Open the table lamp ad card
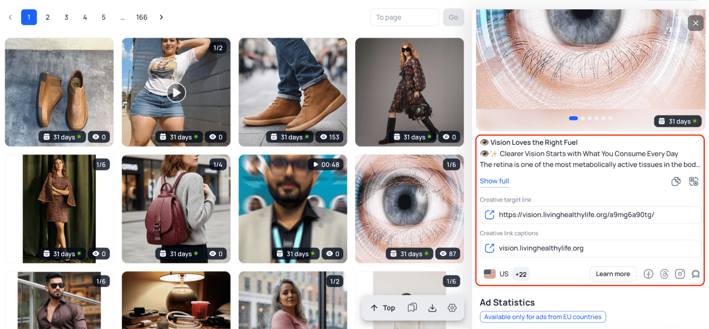The height and width of the screenshot is (329, 709). point(176,300)
